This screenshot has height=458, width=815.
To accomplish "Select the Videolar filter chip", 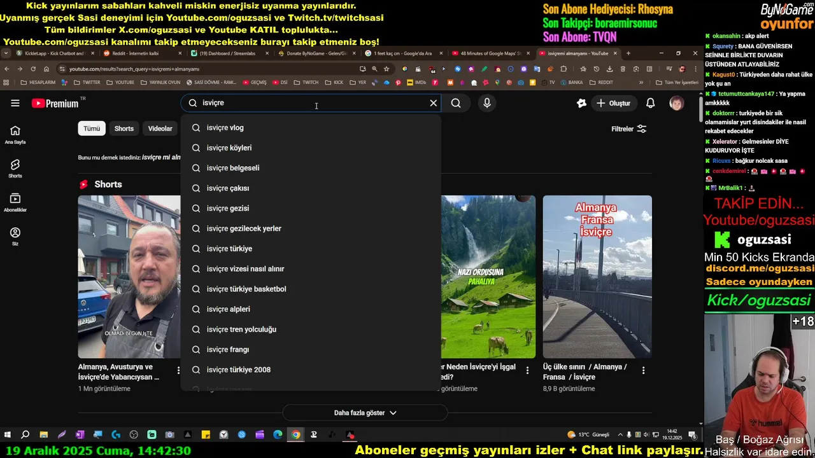I will (x=160, y=128).
